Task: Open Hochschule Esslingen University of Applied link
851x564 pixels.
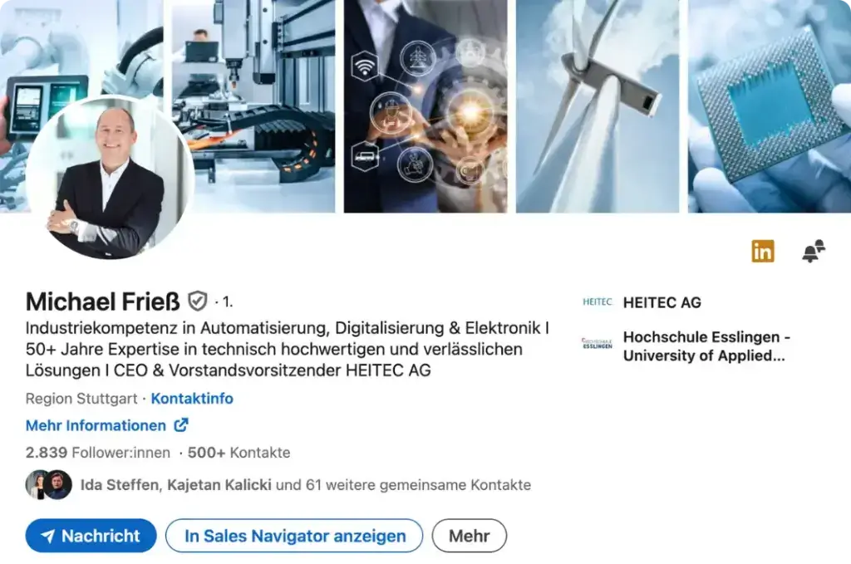Action: (x=706, y=346)
